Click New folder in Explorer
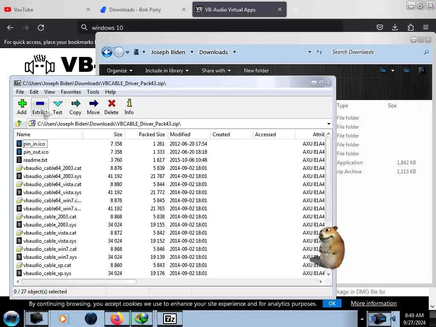Screen dimensions: 436x327 pyautogui.click(x=256, y=71)
